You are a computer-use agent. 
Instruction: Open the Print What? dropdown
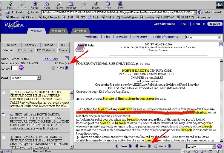pyautogui.click(x=26, y=78)
